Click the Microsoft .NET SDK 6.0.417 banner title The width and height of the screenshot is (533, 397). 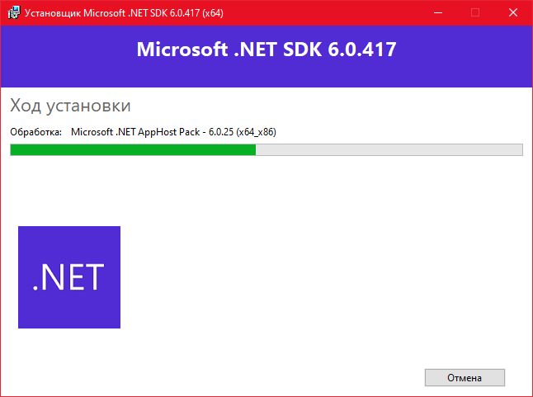pyautogui.click(x=266, y=50)
